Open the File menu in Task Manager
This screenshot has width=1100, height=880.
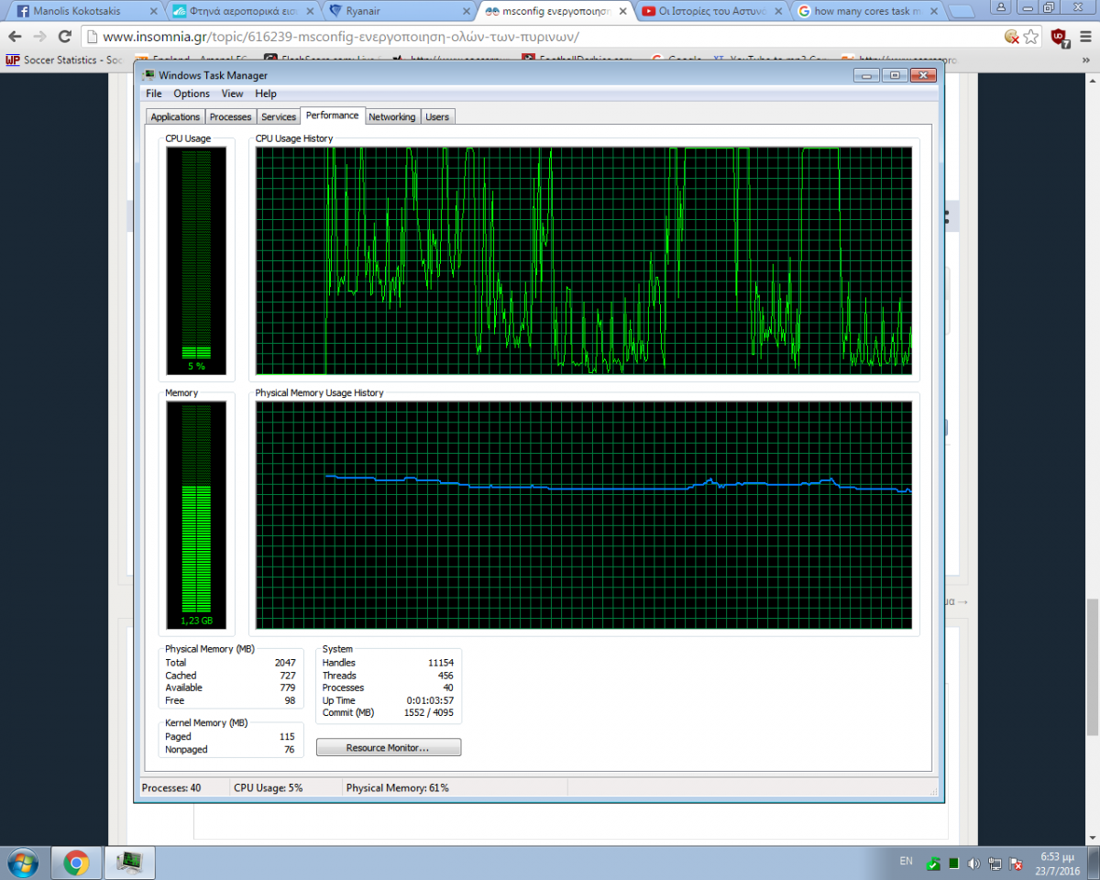(x=153, y=93)
